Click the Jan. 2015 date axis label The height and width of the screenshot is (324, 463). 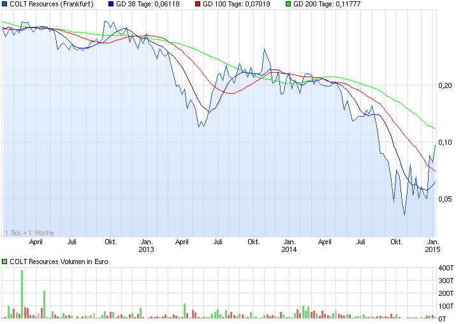[x=432, y=246]
